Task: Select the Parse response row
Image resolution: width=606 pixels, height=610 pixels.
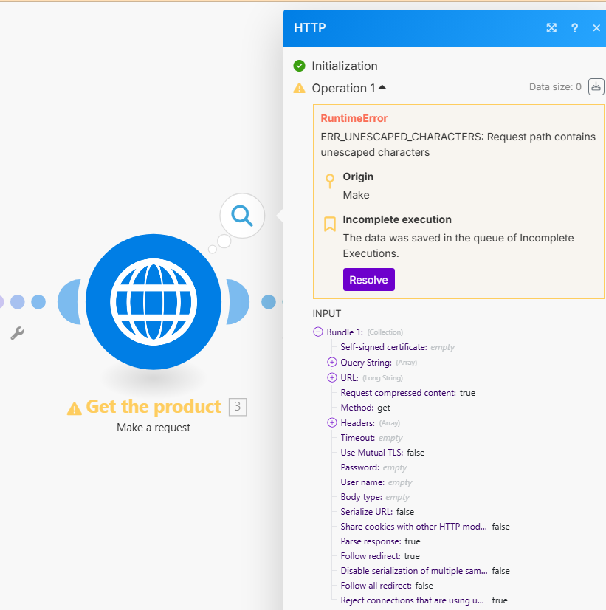Action: (x=380, y=541)
